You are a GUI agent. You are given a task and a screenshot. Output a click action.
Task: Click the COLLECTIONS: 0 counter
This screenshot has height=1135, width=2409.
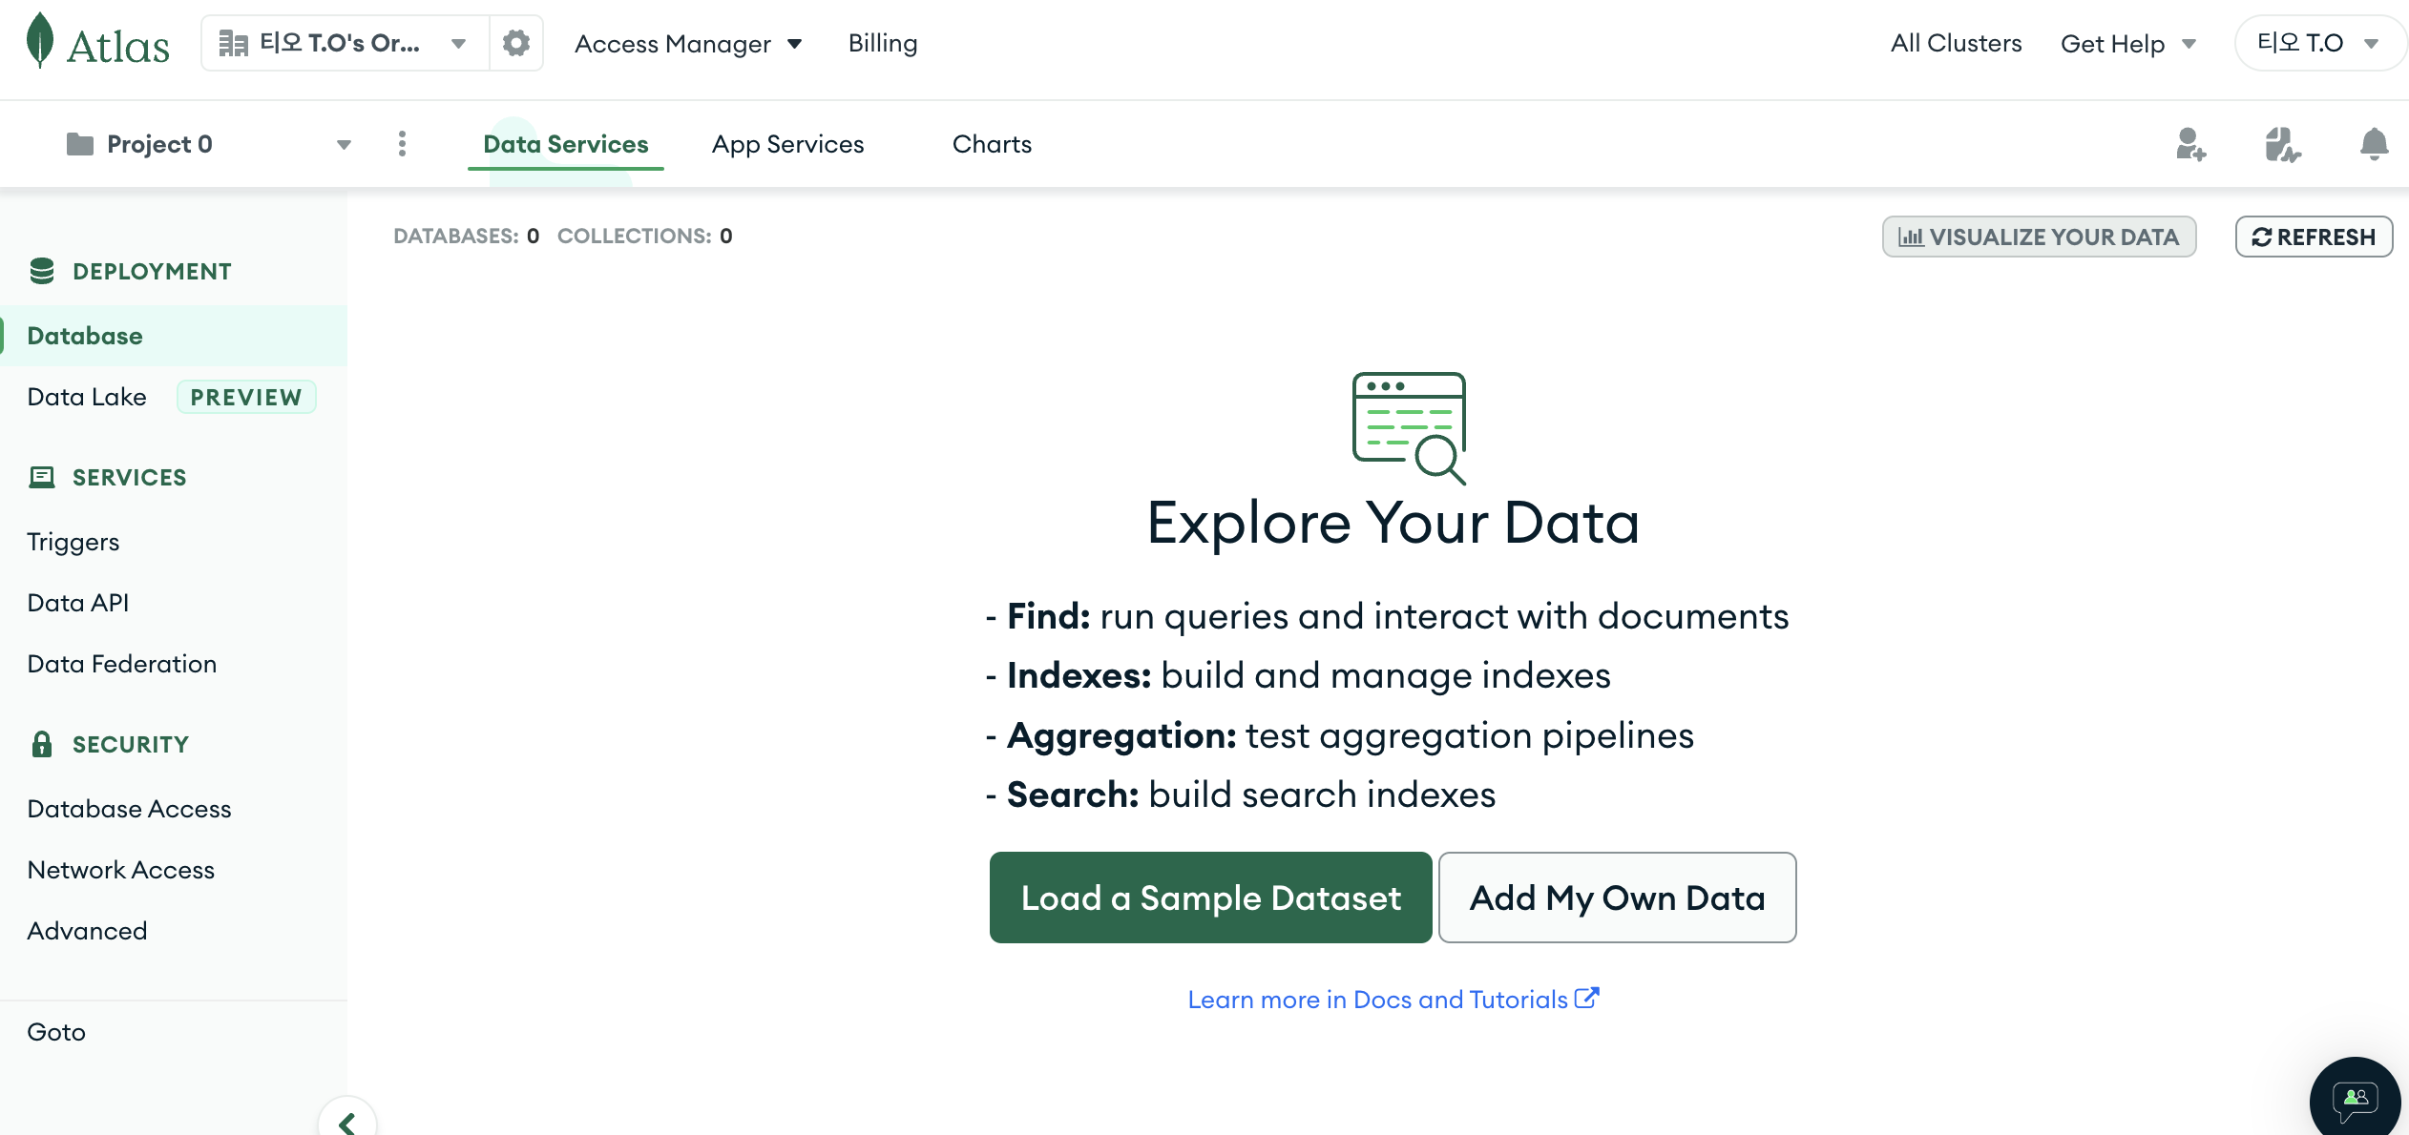click(645, 236)
